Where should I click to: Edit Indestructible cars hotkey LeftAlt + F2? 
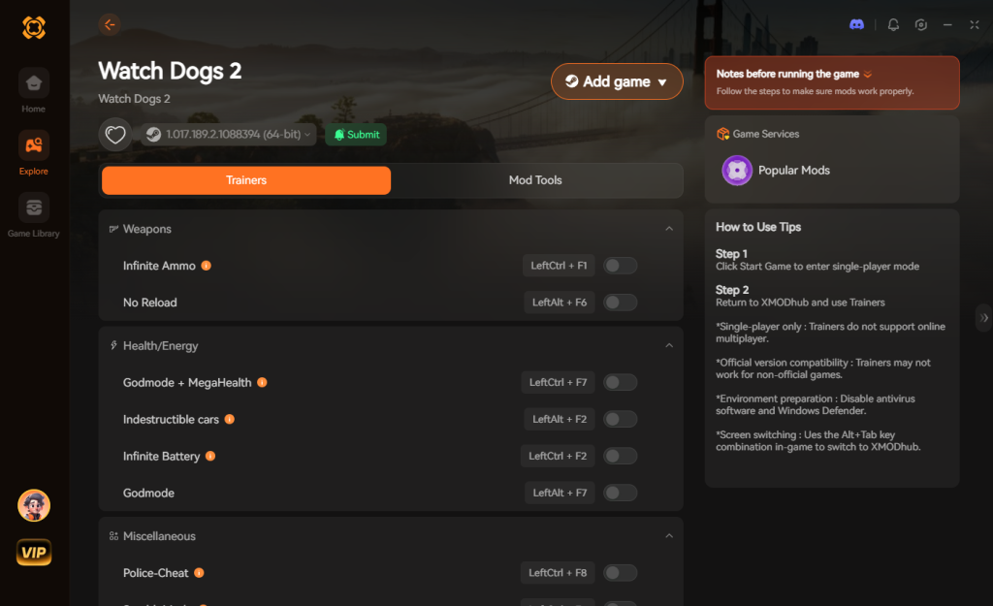[x=559, y=419]
